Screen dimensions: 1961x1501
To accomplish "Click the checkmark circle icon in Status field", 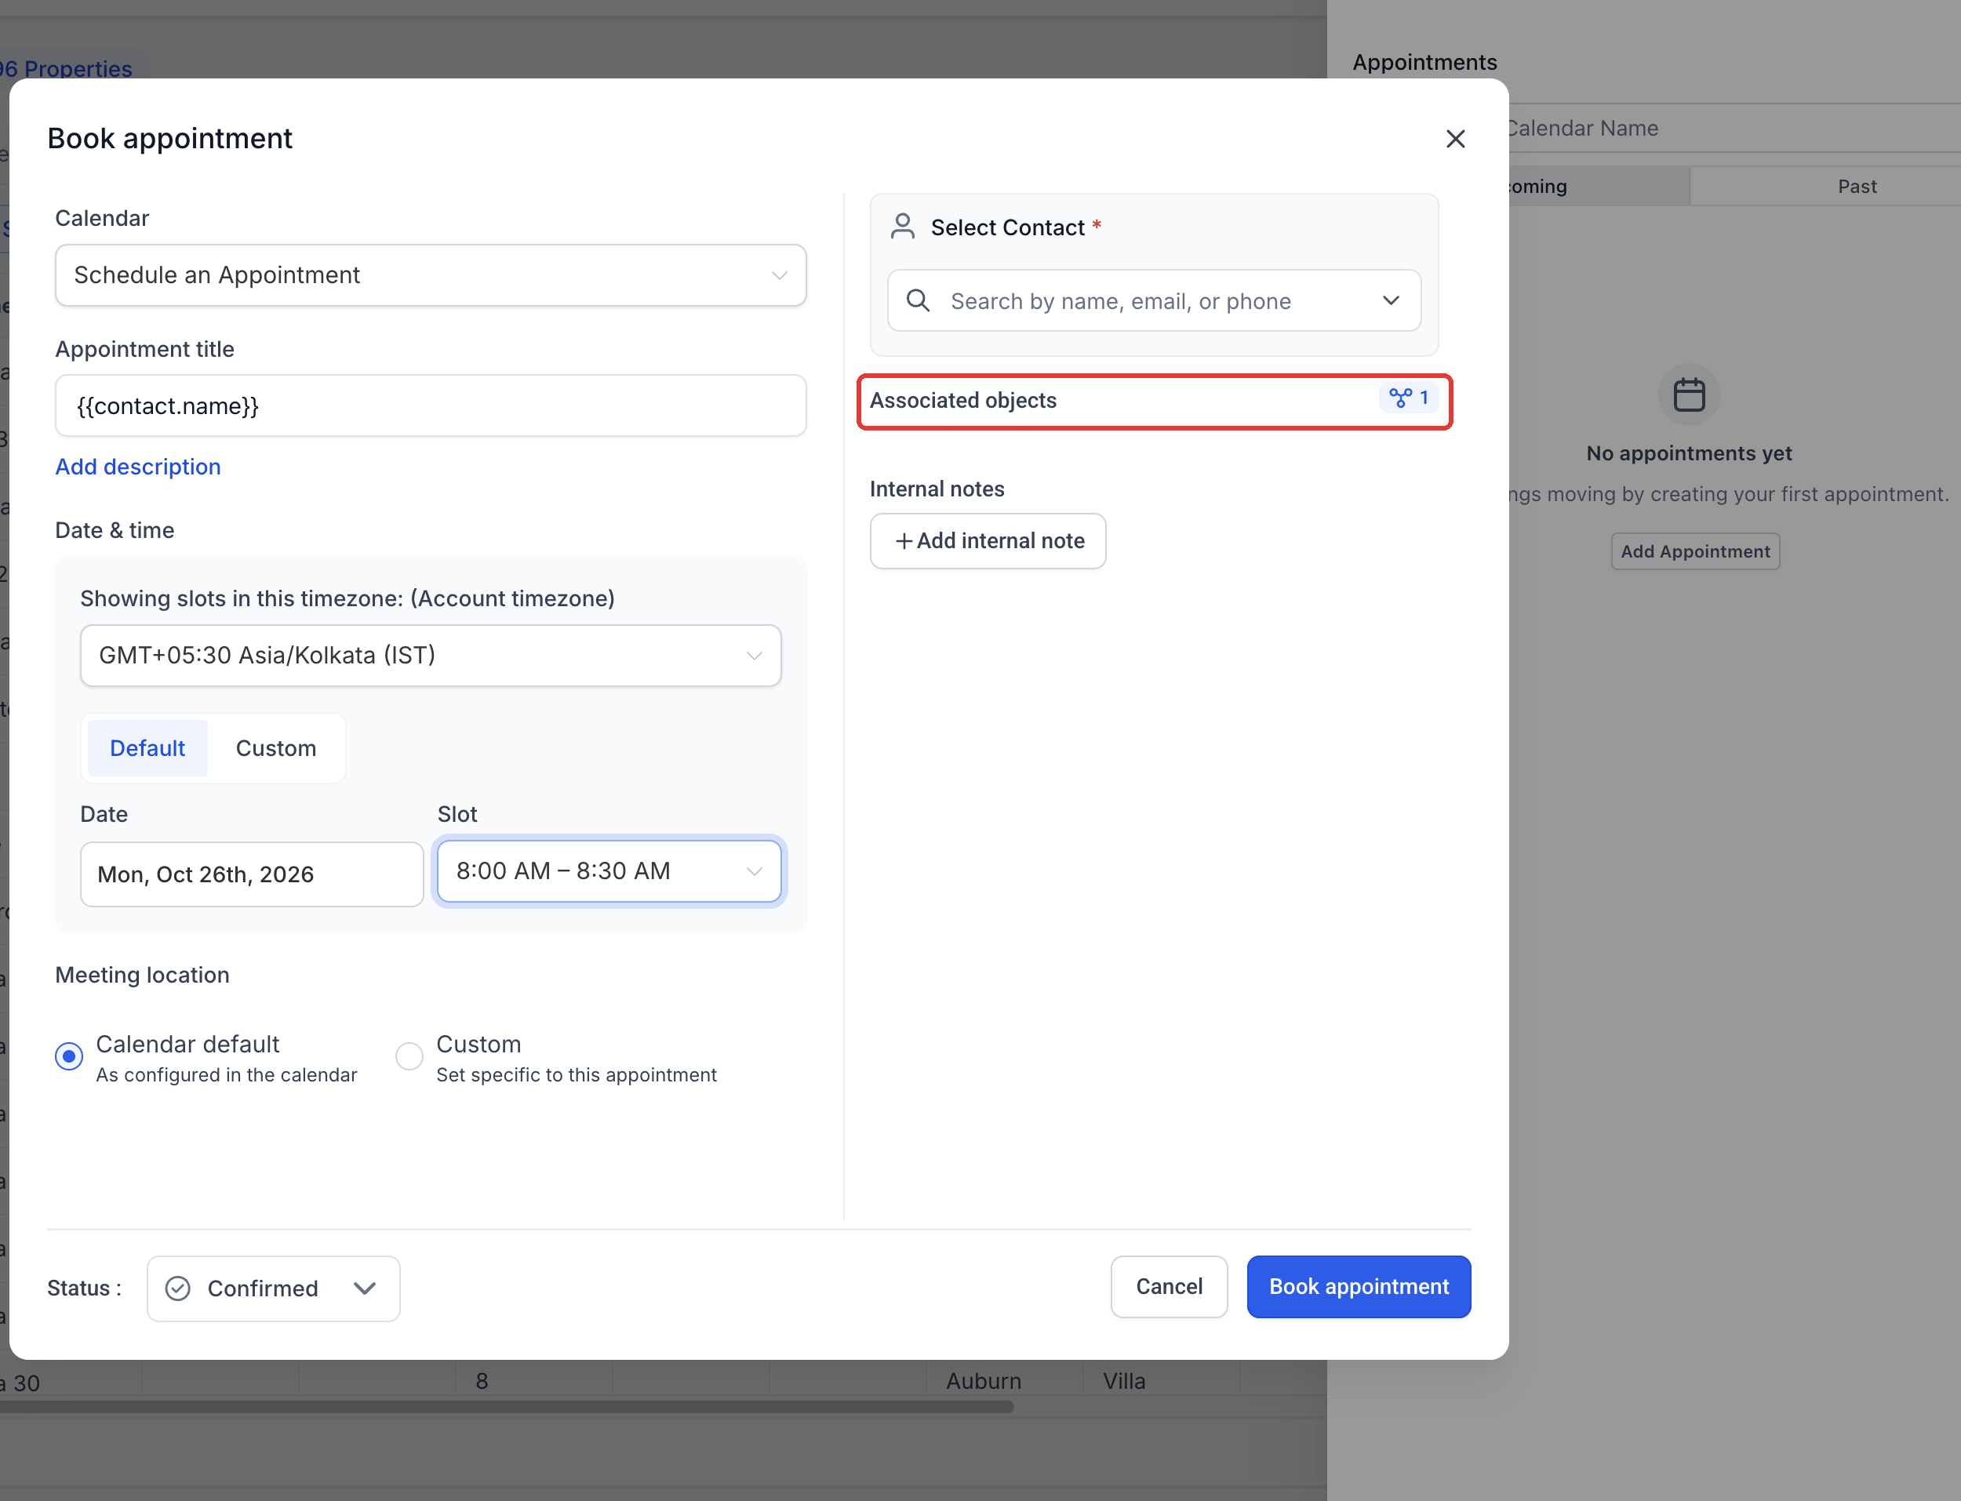I will click(178, 1288).
